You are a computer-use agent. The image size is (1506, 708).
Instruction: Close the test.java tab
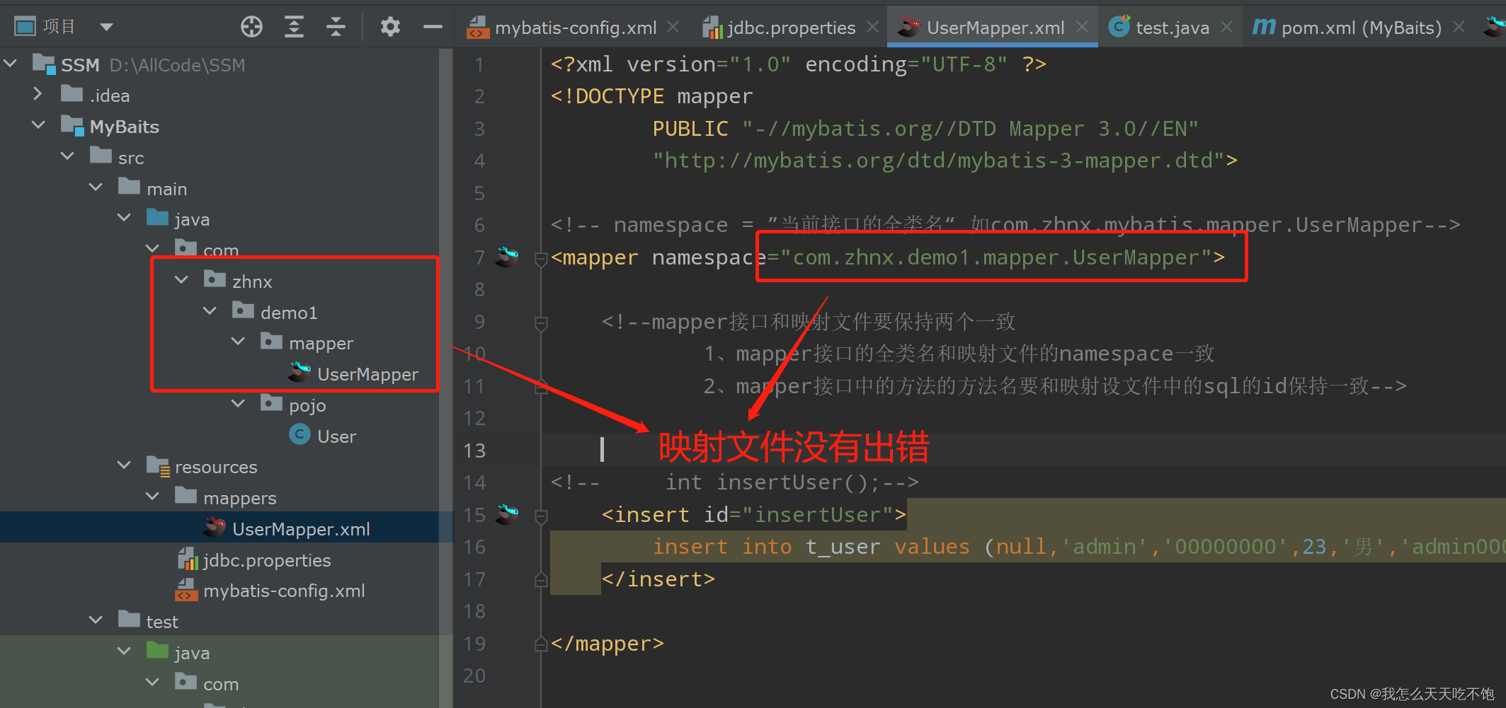pyautogui.click(x=1227, y=27)
